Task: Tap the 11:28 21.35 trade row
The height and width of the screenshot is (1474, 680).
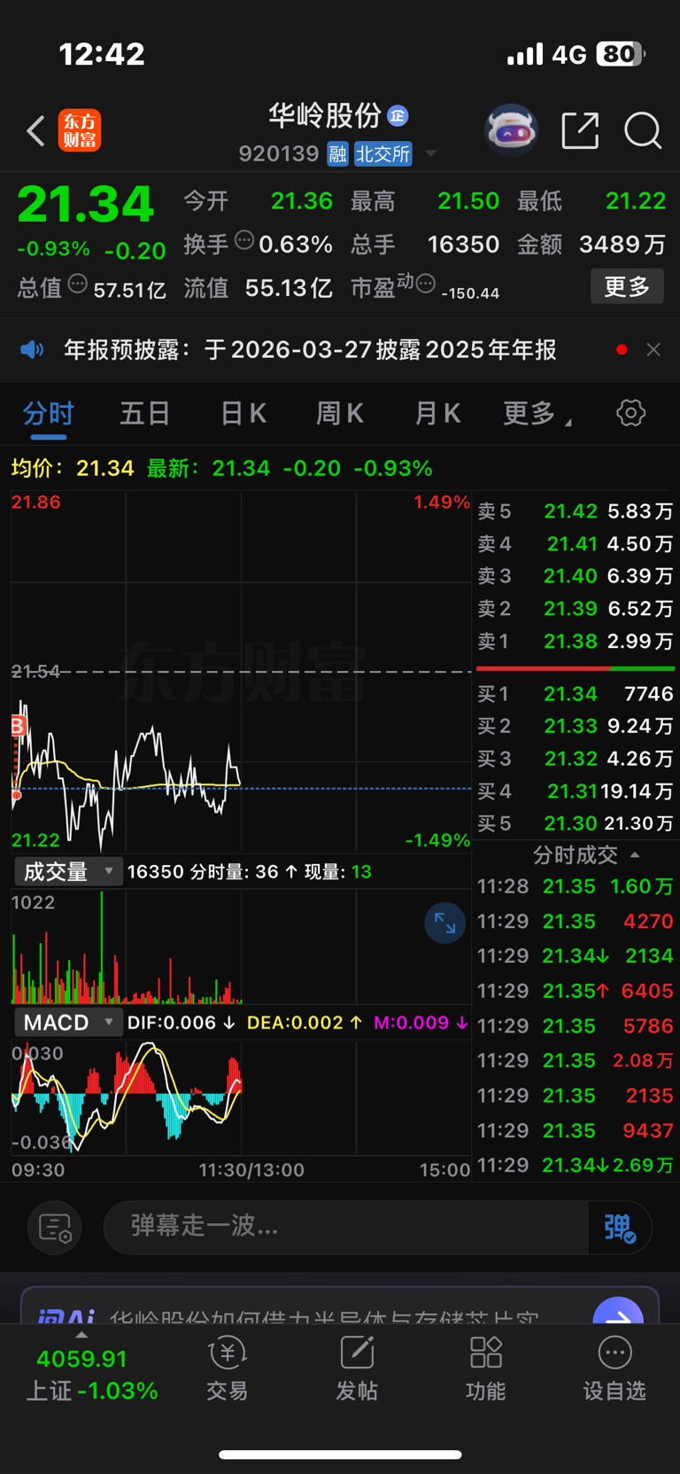Action: click(x=576, y=886)
